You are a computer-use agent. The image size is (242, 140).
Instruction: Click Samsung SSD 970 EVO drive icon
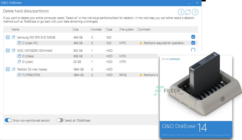click(x=14, y=37)
